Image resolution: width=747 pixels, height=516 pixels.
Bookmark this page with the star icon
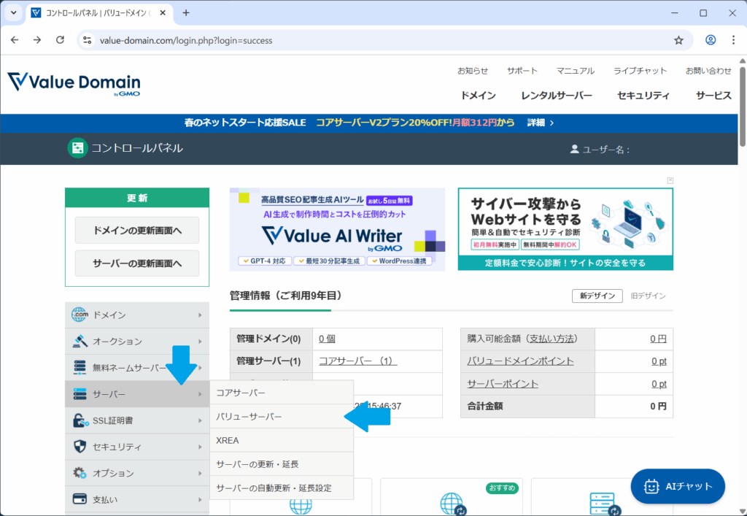pyautogui.click(x=678, y=40)
